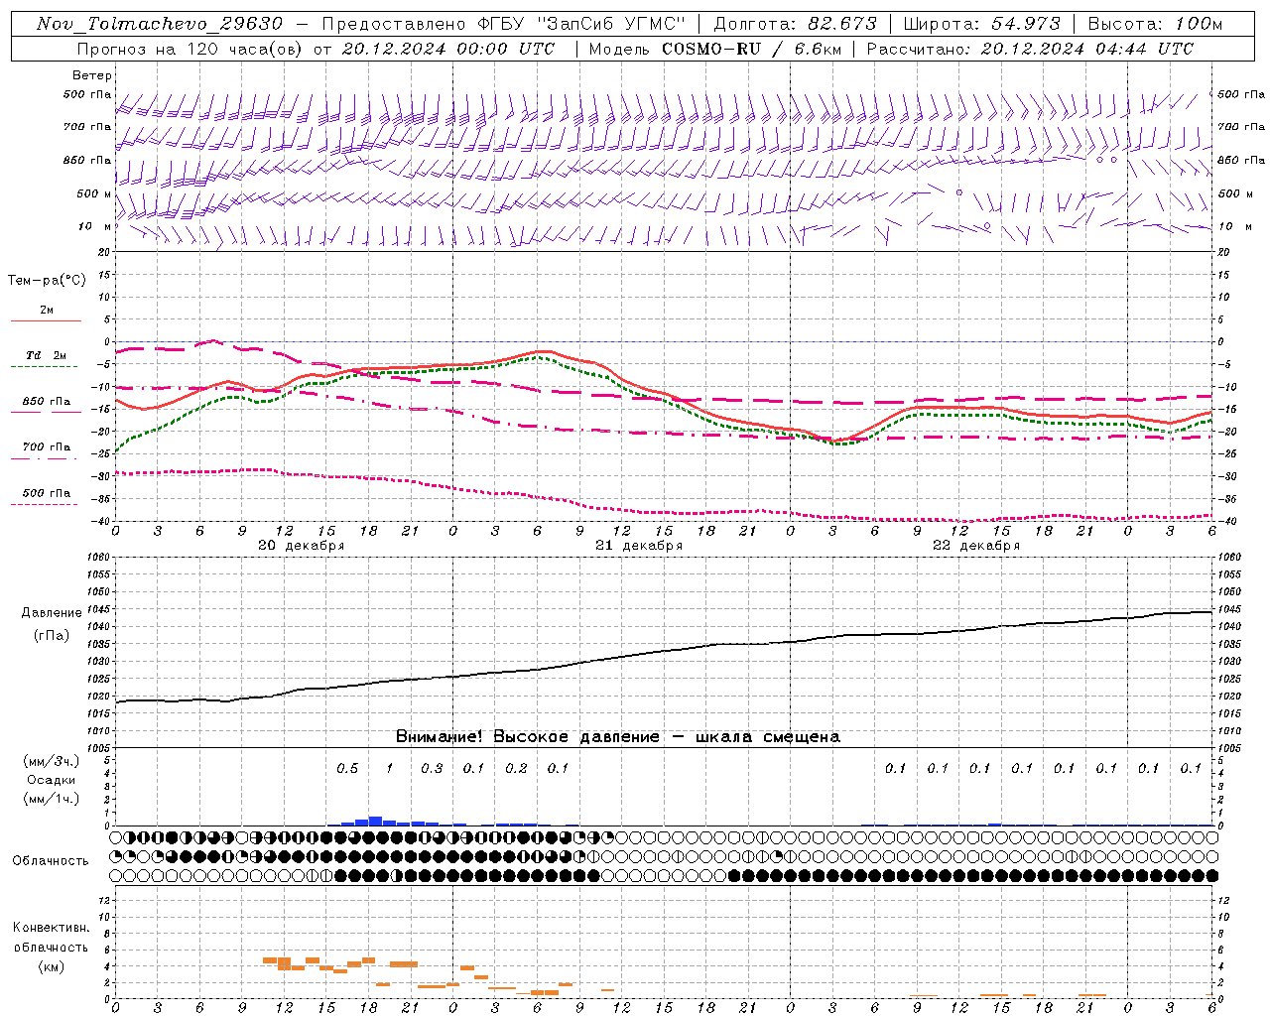Screen dimensions: 1270x1016
Task: Click the latitude value 54.973
Action: pyautogui.click(x=1024, y=24)
